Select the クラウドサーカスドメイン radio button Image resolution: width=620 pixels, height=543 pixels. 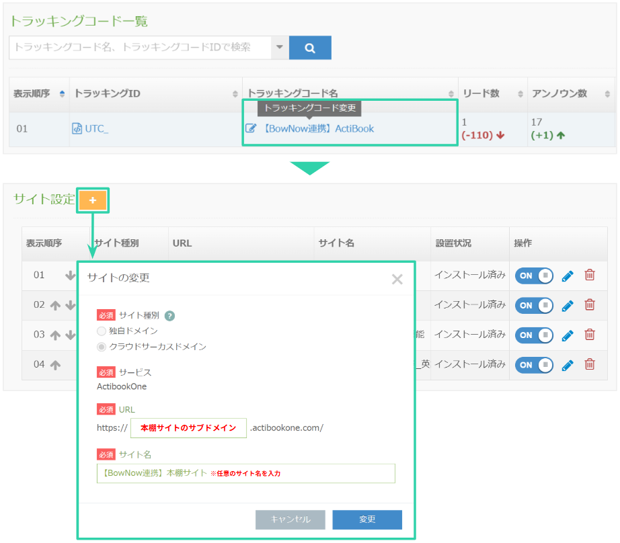102,347
